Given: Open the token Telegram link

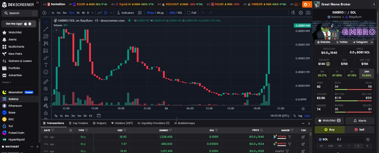Looking at the screenshot, I should [360, 42].
